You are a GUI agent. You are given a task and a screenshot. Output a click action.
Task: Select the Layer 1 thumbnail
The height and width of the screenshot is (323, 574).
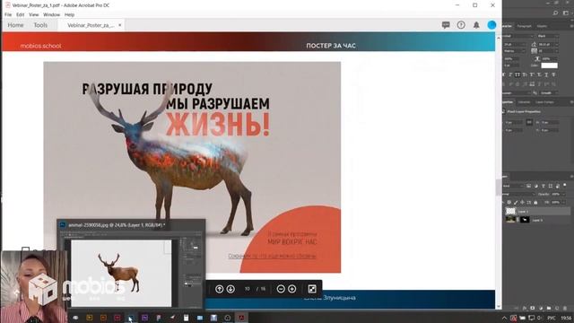(x=510, y=212)
